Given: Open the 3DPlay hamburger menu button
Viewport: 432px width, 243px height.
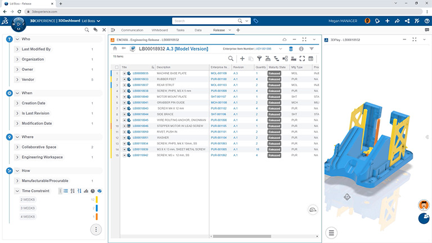Looking at the screenshot, I should point(331,233).
